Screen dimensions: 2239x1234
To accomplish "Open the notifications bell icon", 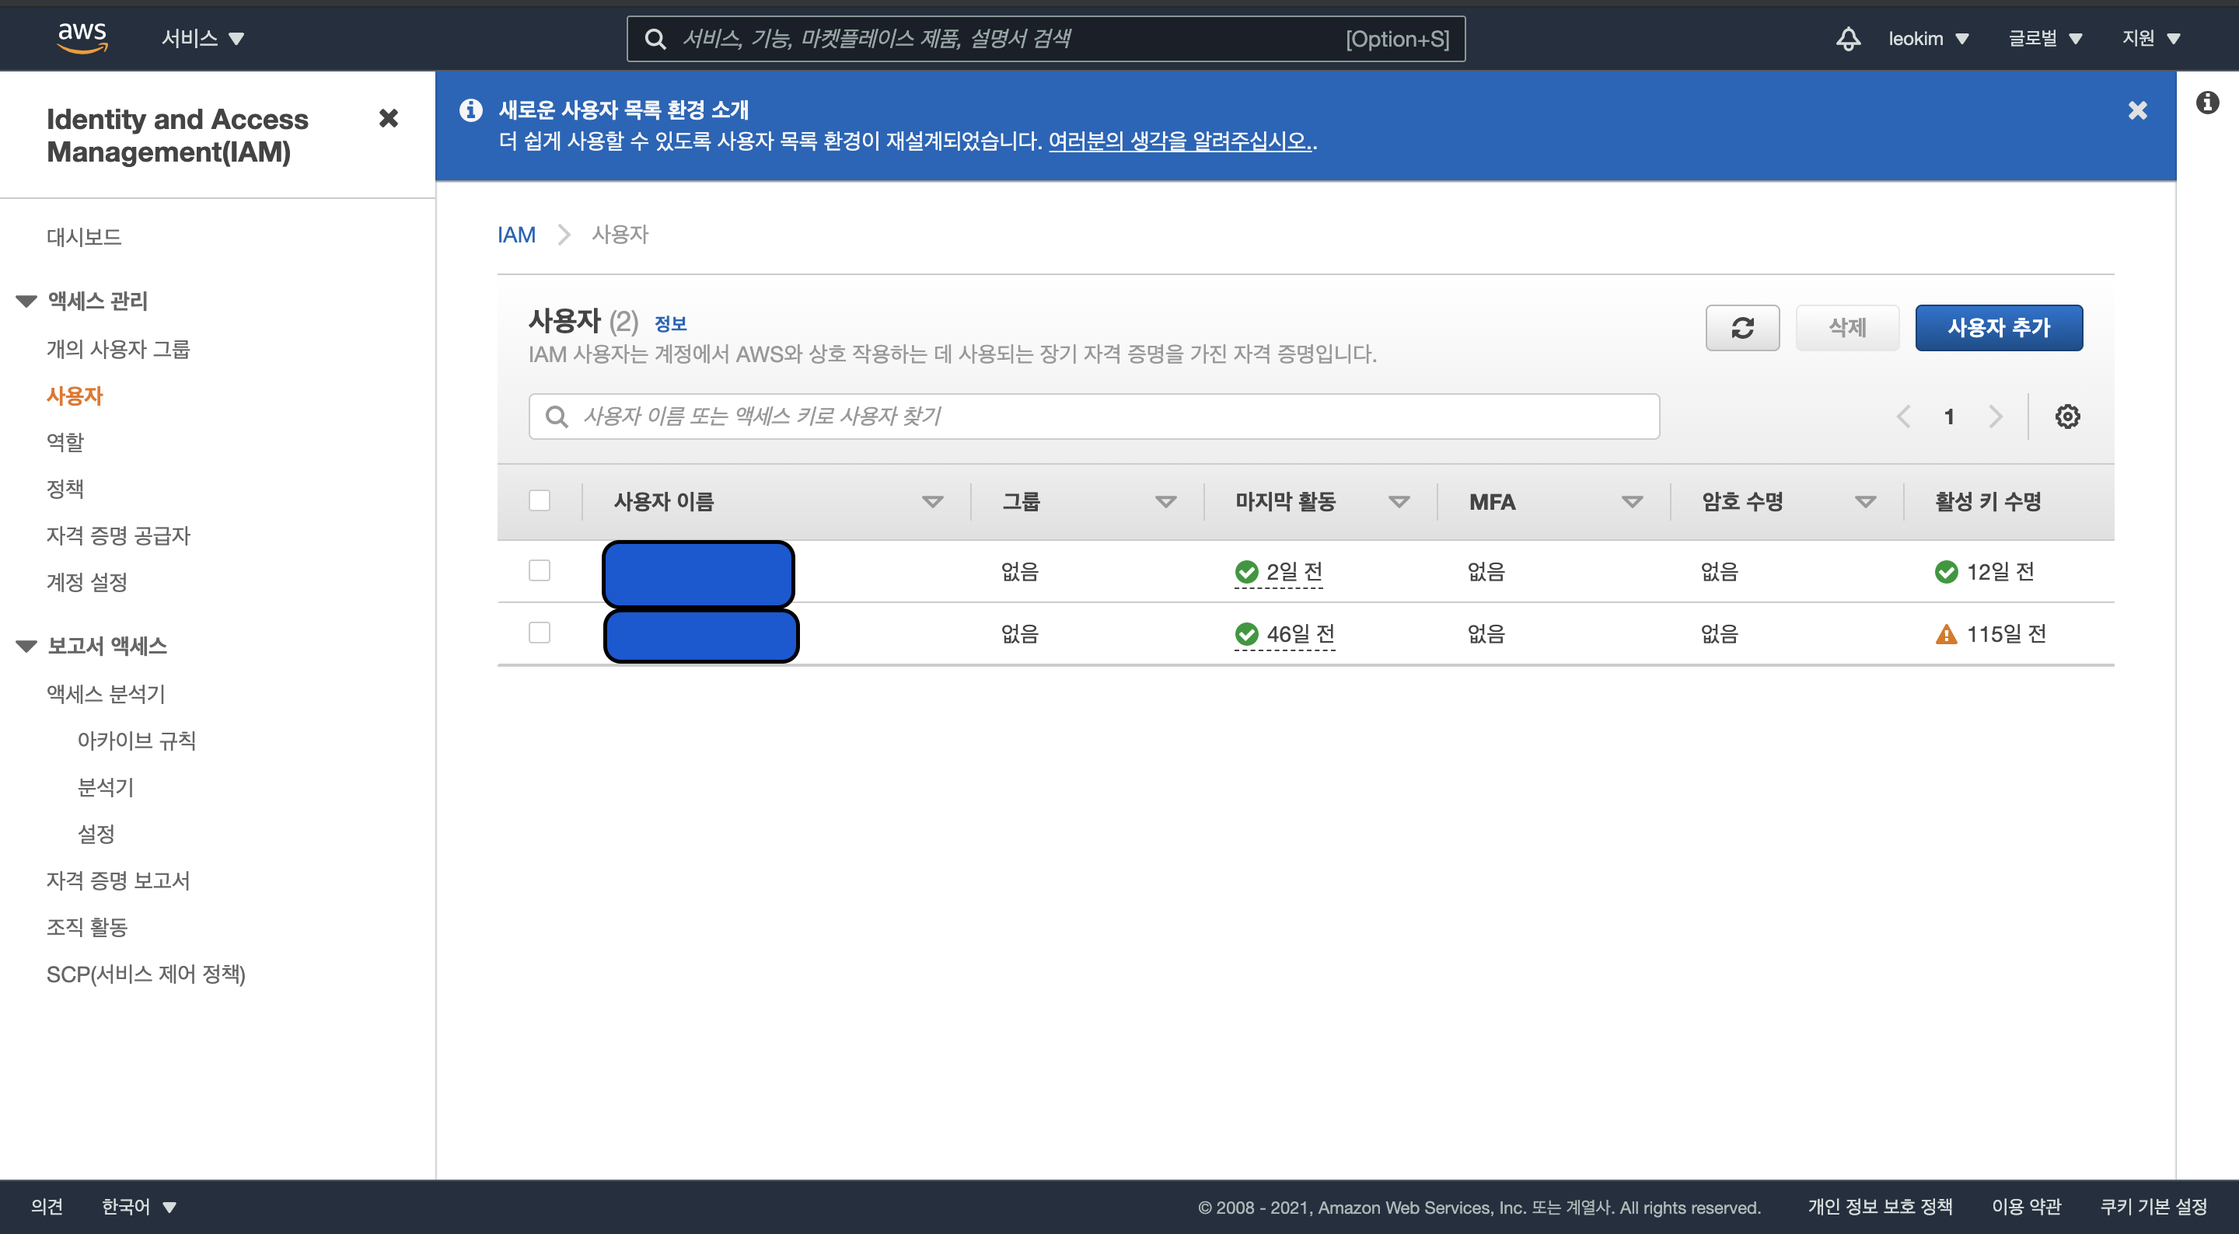I will tap(1848, 38).
